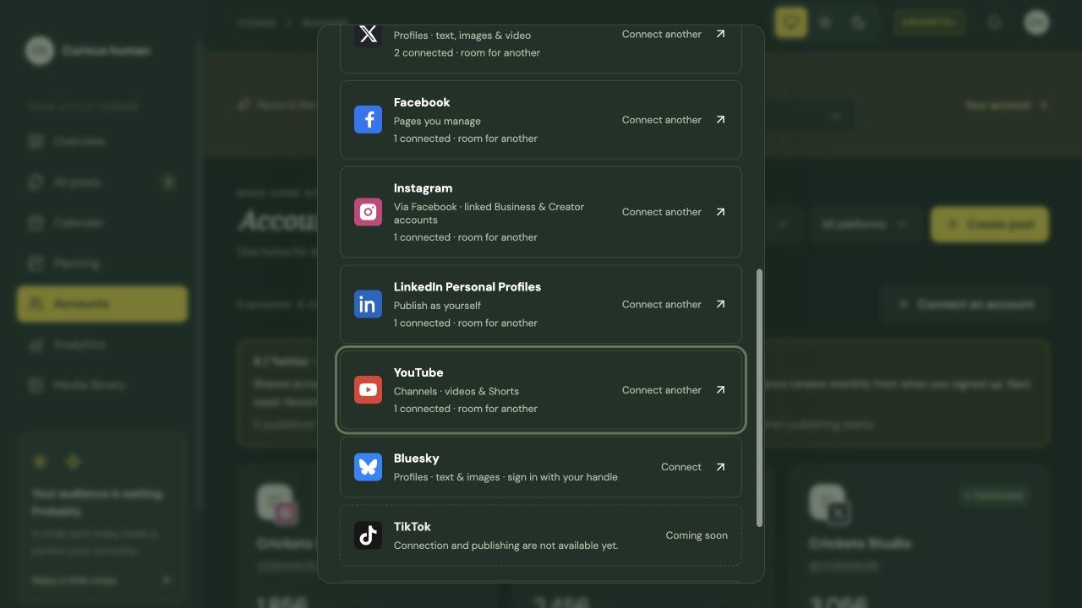1082x608 pixels.
Task: Click the text 'Publish as yourself'
Action: [x=437, y=306]
